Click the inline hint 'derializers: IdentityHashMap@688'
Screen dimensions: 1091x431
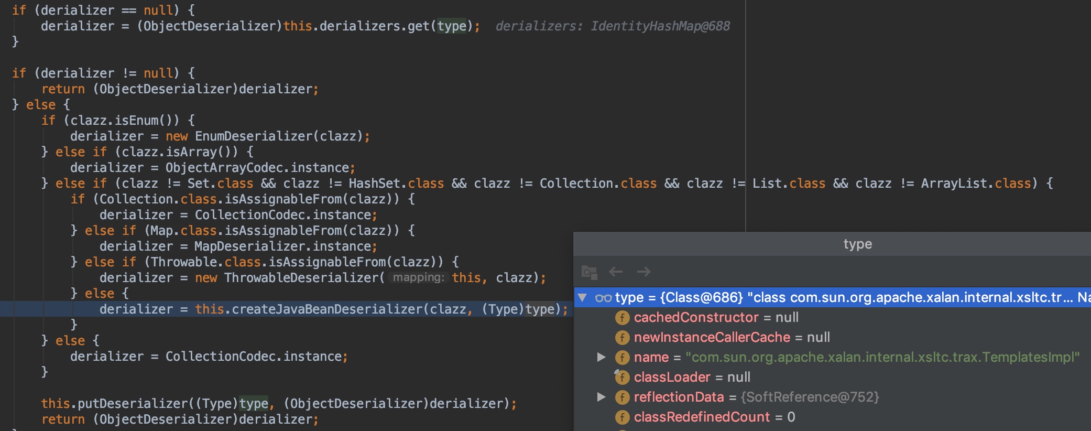(613, 26)
